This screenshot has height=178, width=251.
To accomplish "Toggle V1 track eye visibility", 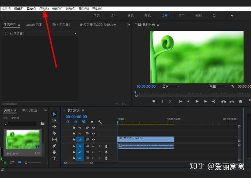I will 93,140.
